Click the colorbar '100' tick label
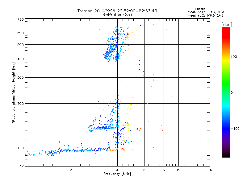Screen dimensions: 247x185 click(234, 57)
